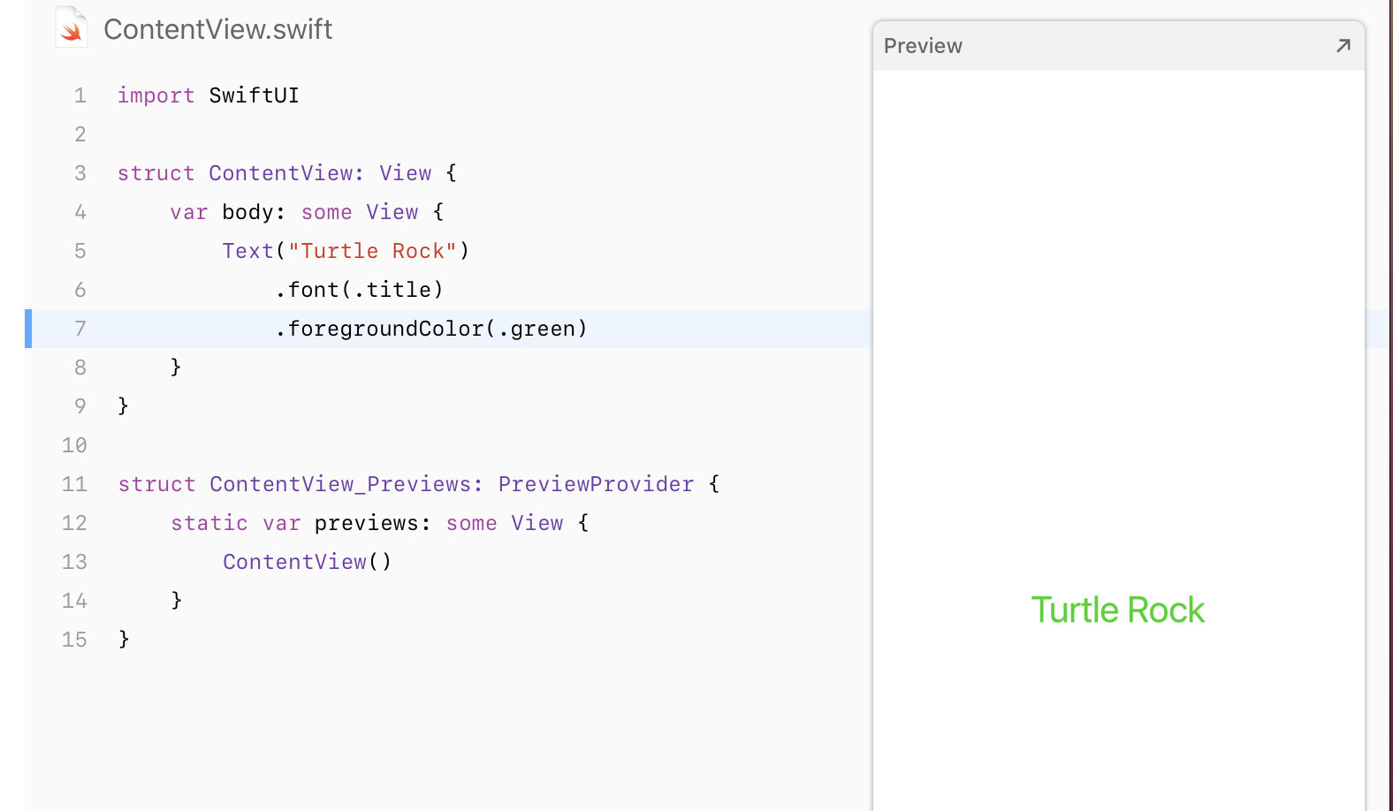Click the Swift file icon beside ContentView.swift
Image resolution: width=1393 pixels, height=811 pixels.
click(72, 27)
